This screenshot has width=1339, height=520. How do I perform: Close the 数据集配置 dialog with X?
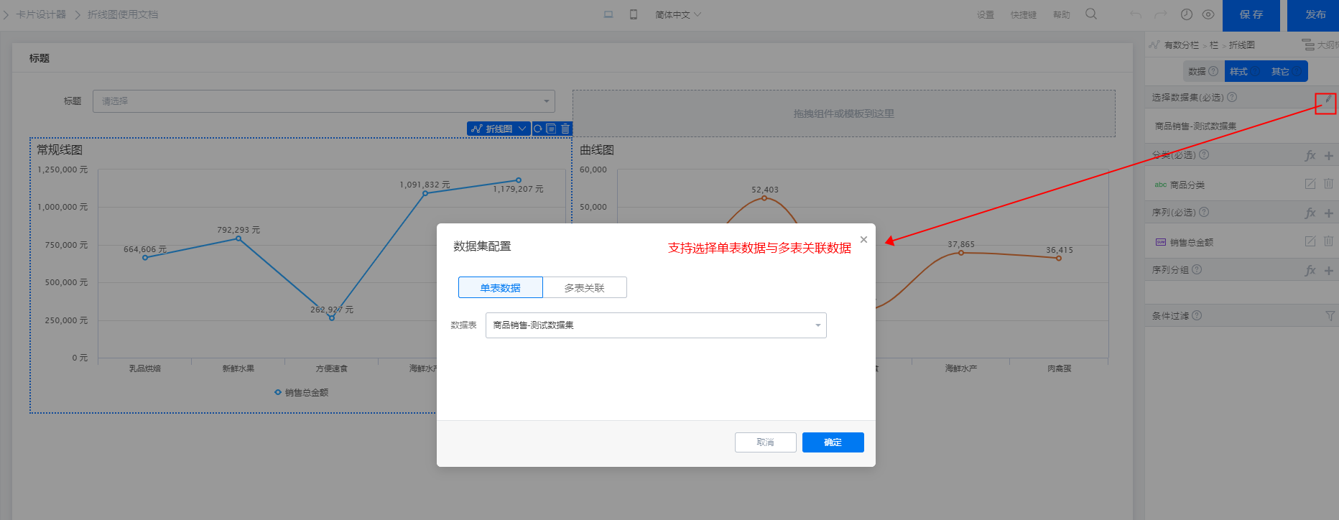point(863,240)
